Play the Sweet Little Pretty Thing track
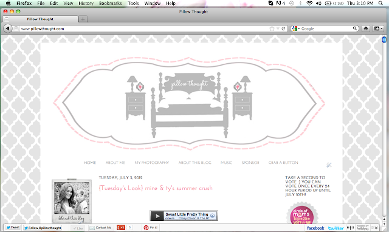Viewport: 389px width, 232px height. point(157,216)
